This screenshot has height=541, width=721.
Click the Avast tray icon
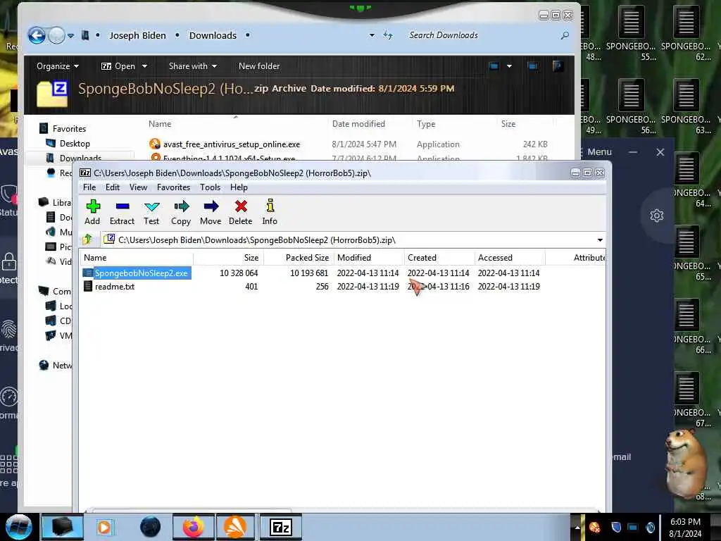tap(594, 527)
